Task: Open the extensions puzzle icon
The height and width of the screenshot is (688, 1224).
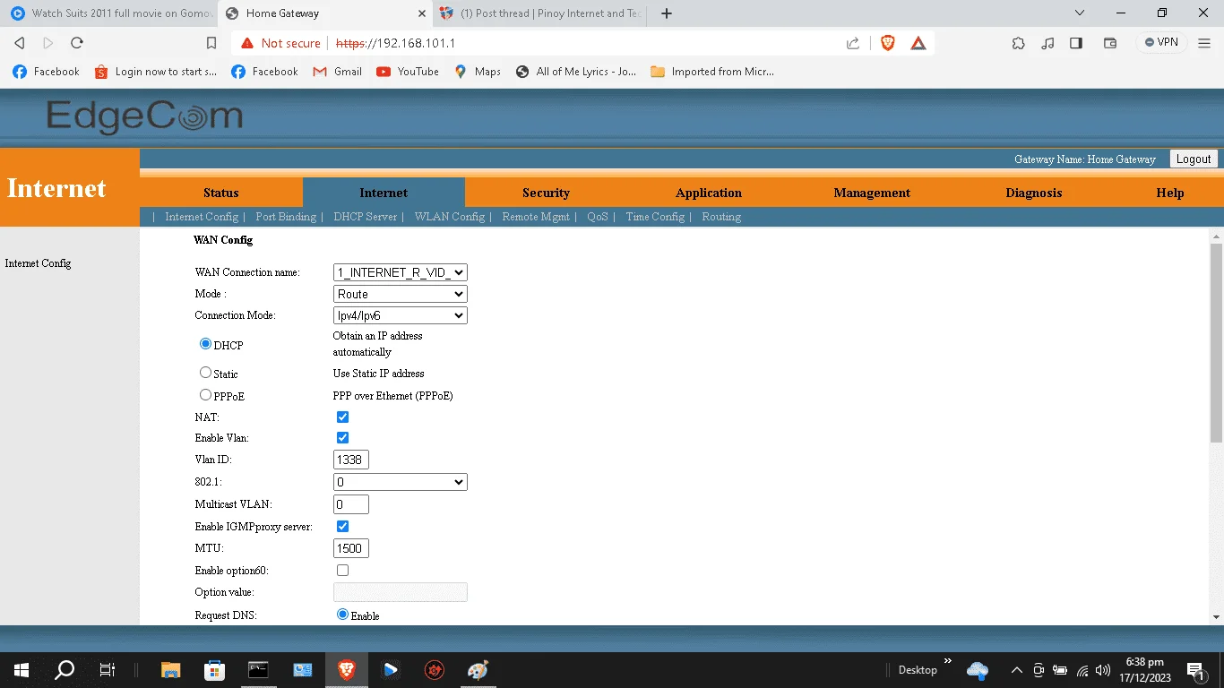Action: (x=1018, y=43)
